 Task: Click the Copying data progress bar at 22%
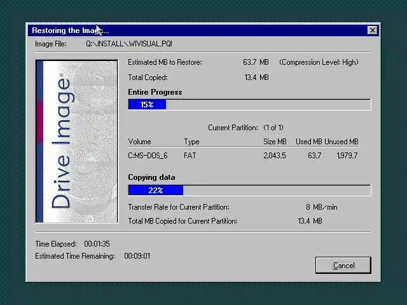point(249,191)
